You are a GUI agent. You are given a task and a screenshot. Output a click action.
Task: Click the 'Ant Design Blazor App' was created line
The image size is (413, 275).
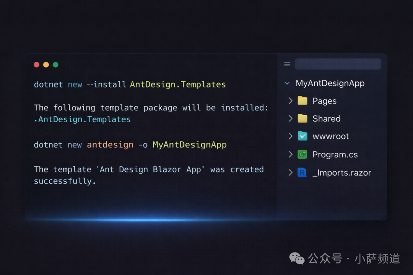click(149, 170)
